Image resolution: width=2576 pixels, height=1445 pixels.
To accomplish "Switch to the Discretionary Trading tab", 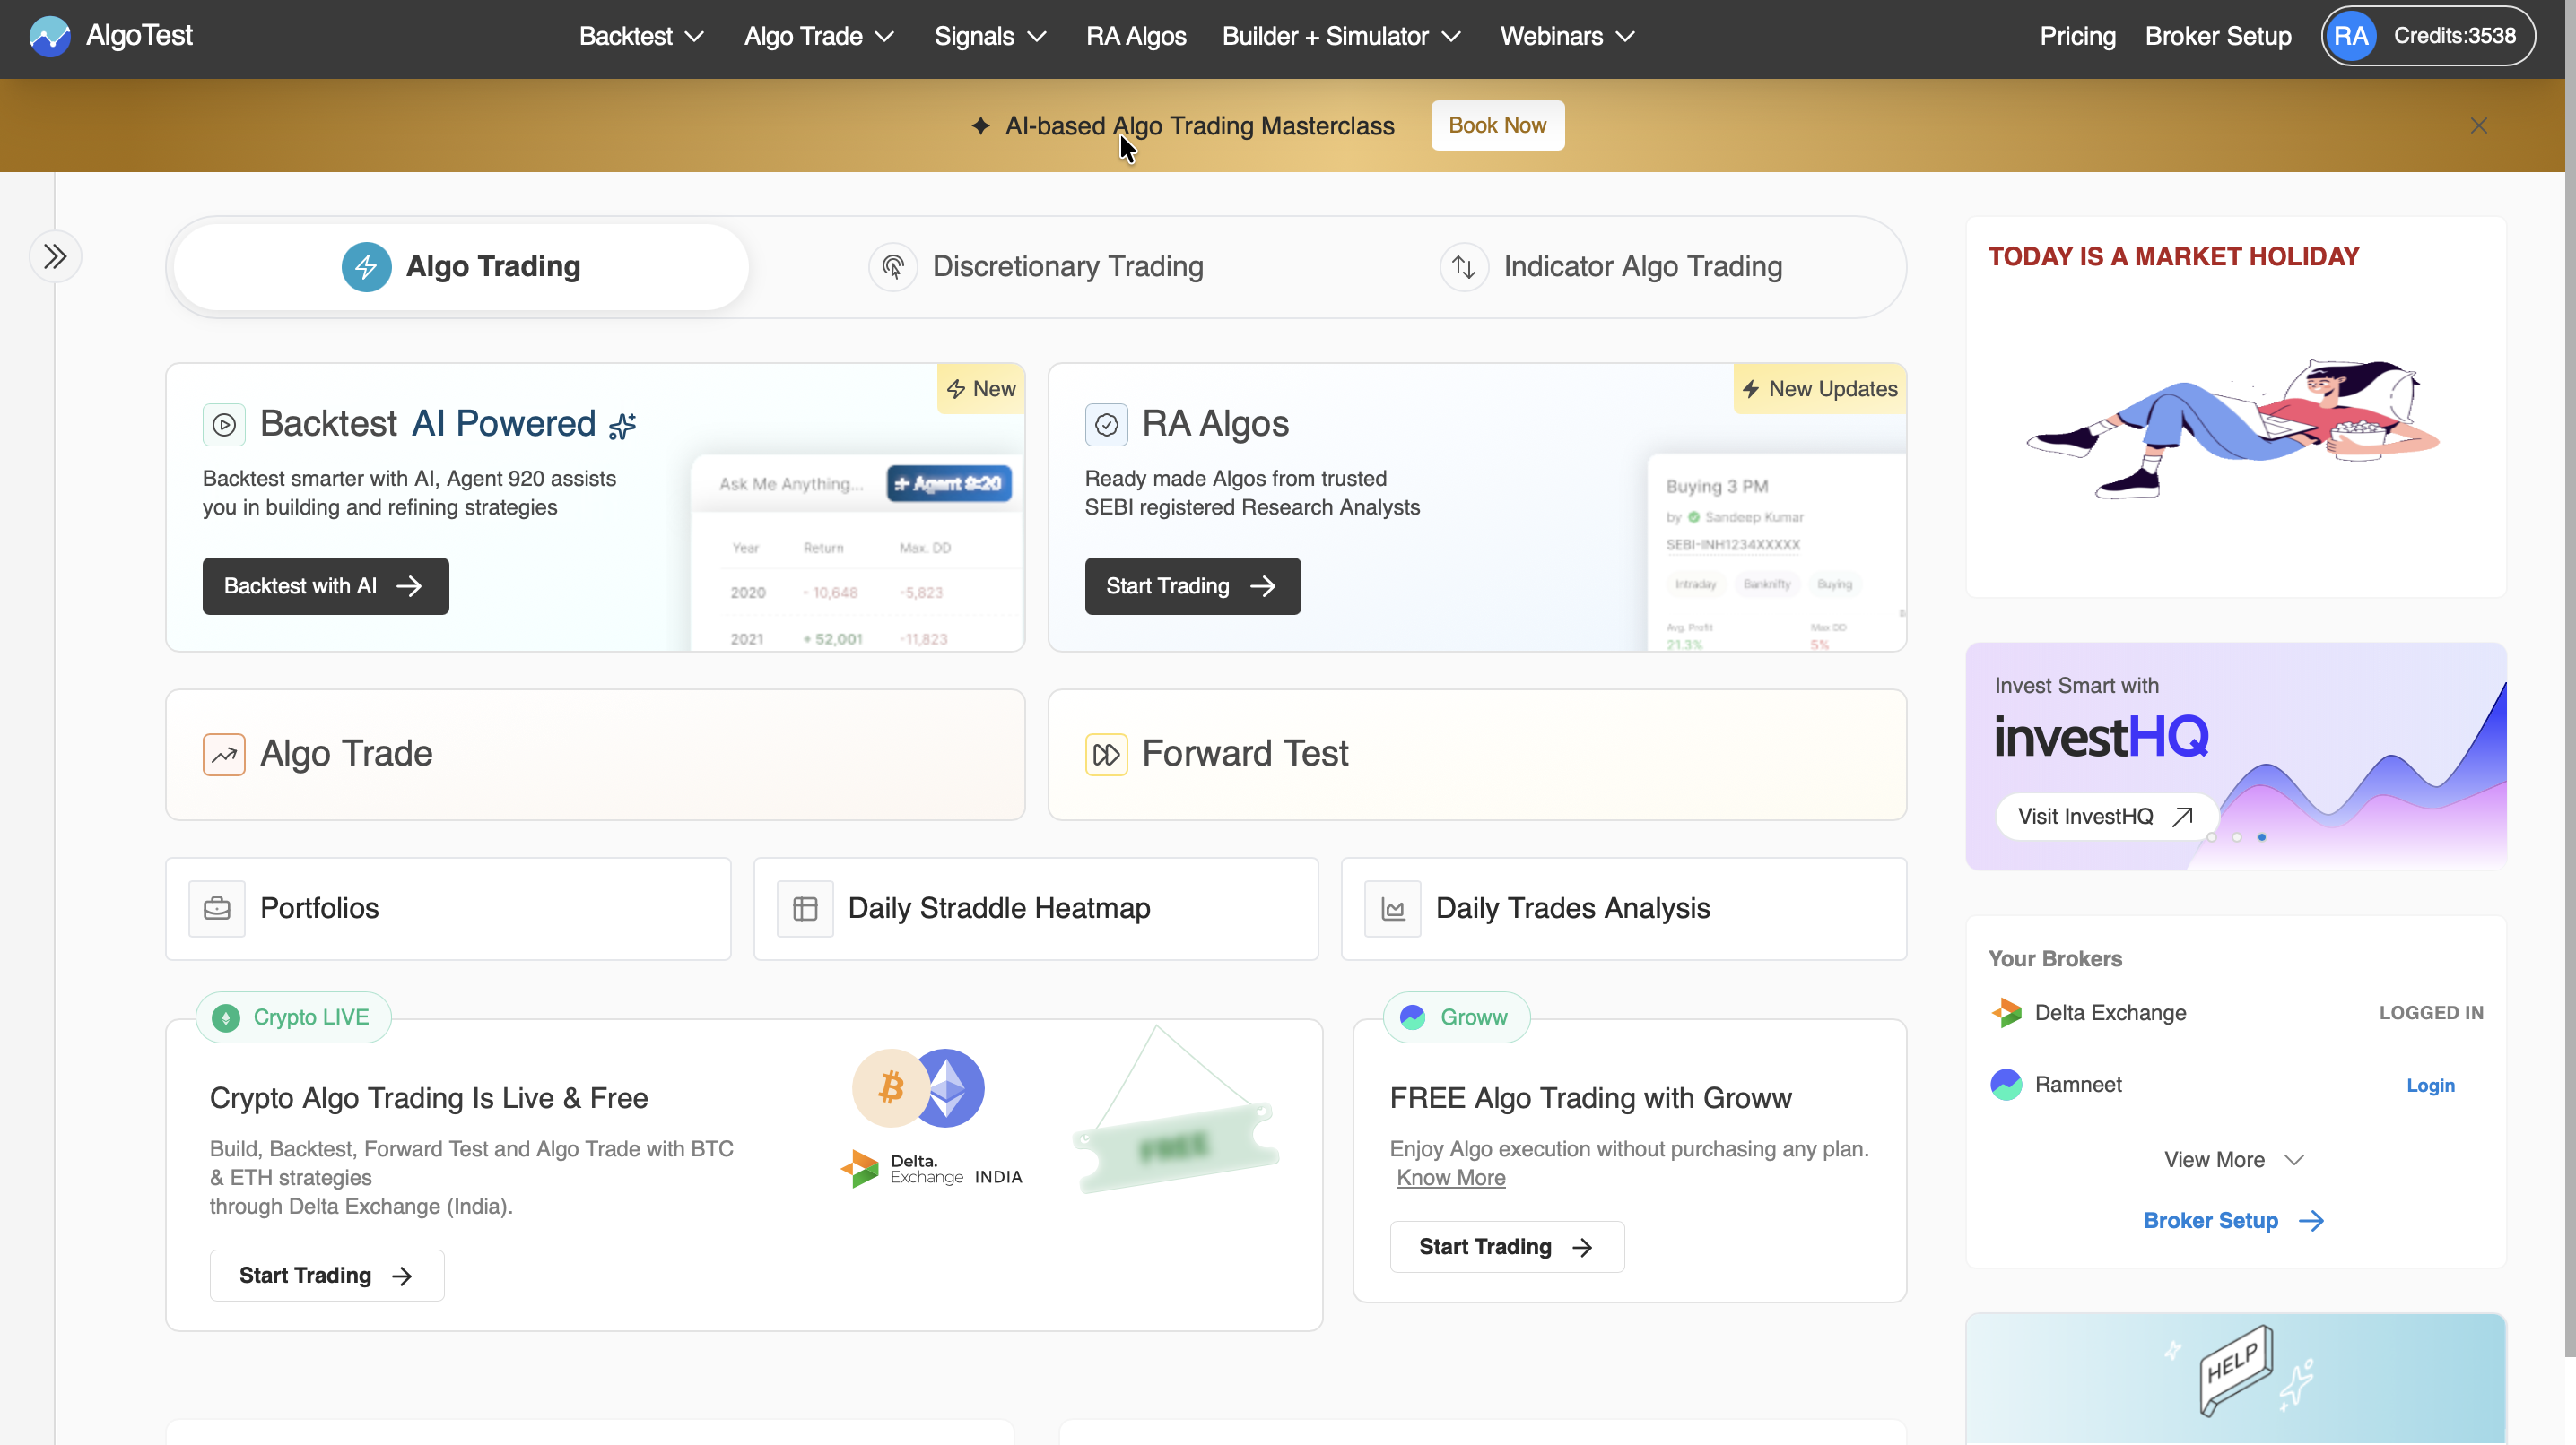I will tap(1037, 267).
